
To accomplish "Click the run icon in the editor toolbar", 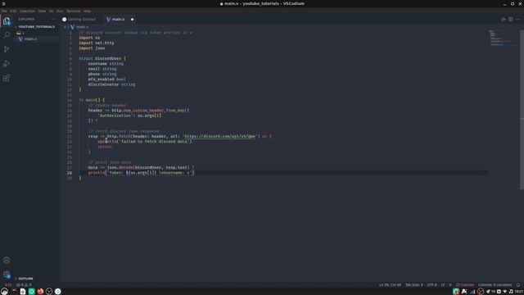I will coord(504,20).
